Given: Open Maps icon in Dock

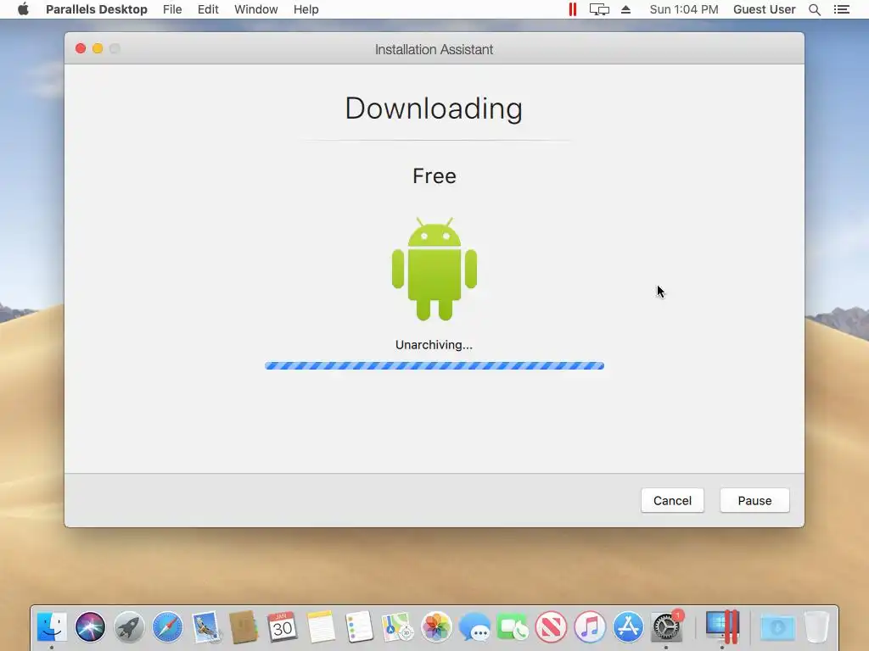Looking at the screenshot, I should 397,626.
